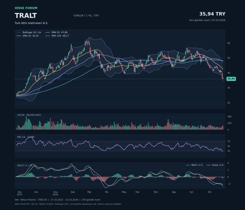
Task: Click the HİSSE FORUM header label
Action: click(x=26, y=8)
